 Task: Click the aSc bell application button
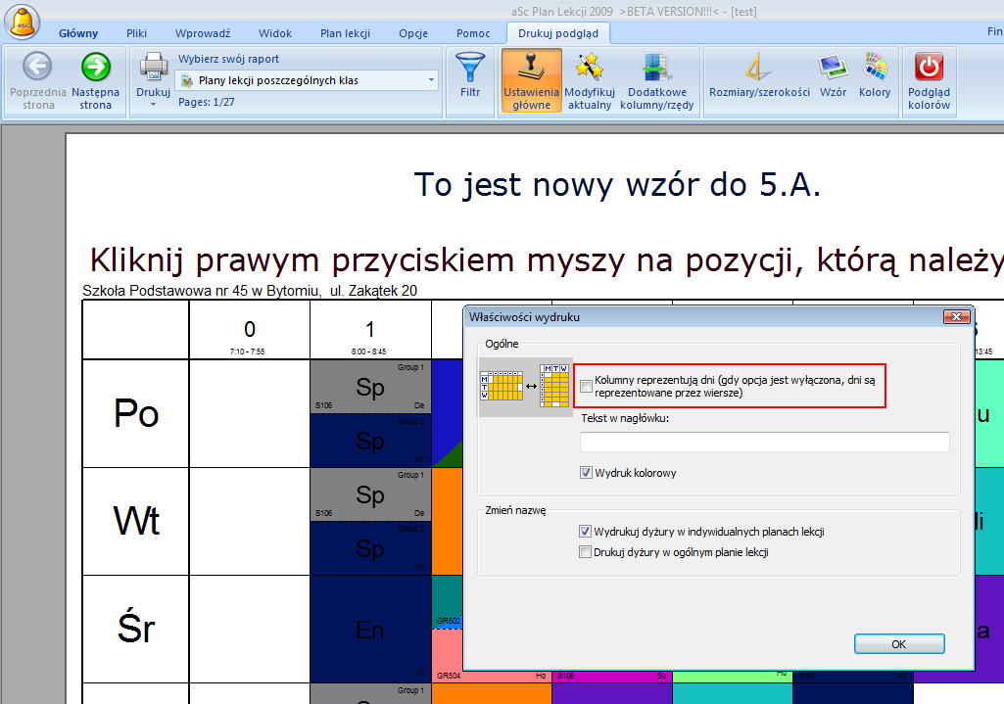(24, 22)
